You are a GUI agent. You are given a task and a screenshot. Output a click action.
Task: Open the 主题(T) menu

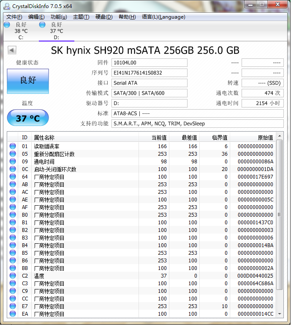click(x=81, y=17)
